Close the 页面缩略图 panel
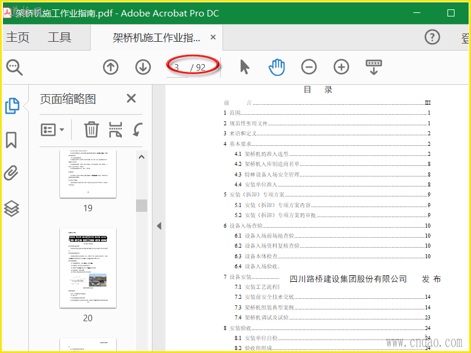 [131, 98]
